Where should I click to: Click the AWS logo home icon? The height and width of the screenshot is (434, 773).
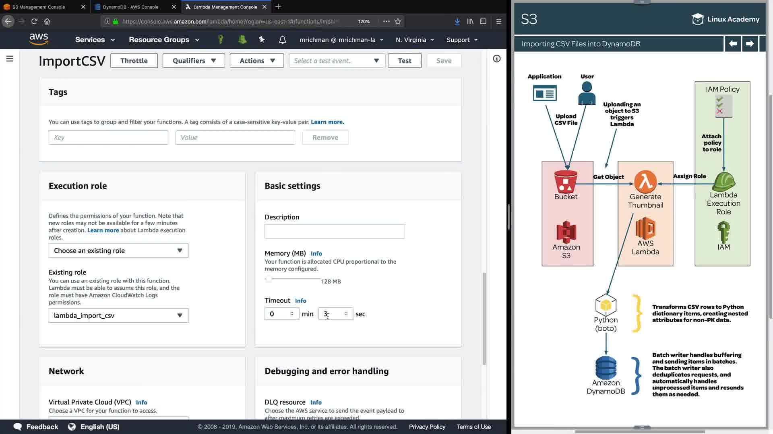tap(39, 39)
